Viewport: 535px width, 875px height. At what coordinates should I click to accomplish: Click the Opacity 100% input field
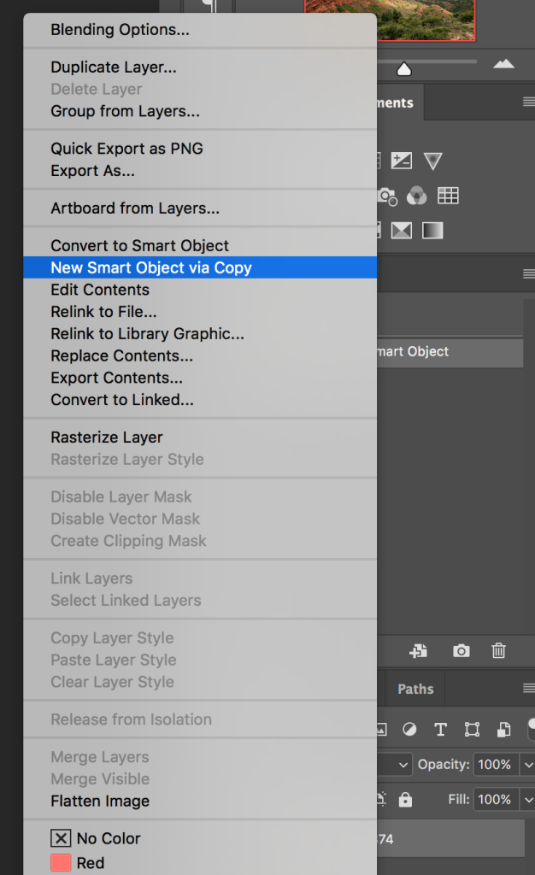pyautogui.click(x=495, y=765)
